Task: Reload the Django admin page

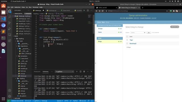Action: point(102,11)
